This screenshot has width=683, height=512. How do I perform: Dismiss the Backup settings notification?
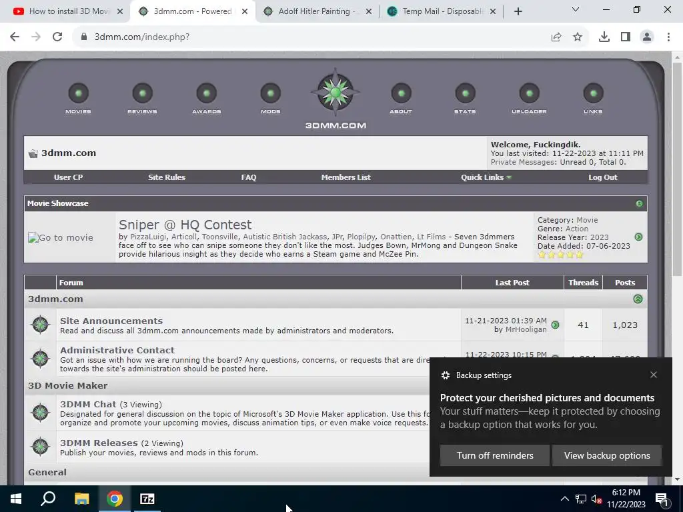[654, 375]
